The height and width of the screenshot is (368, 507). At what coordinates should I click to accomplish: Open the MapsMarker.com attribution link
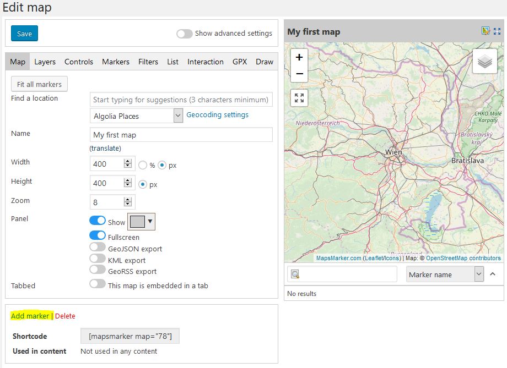click(x=338, y=258)
